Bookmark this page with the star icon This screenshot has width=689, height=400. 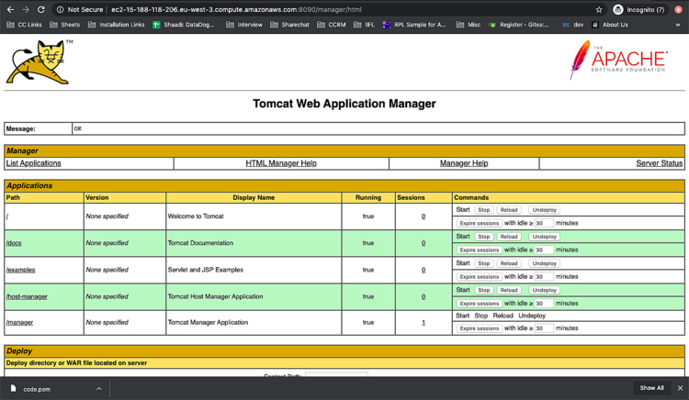tap(599, 9)
